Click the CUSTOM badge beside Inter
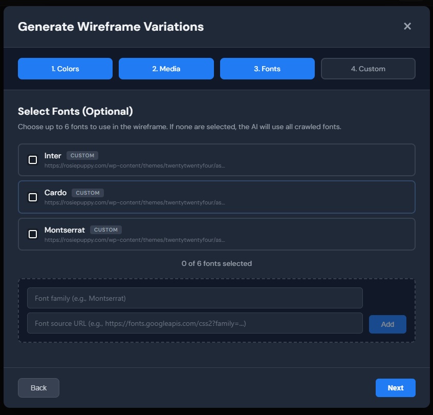This screenshot has height=415, width=433. [82, 156]
